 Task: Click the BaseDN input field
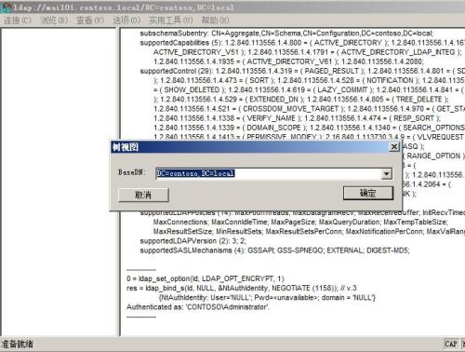(x=269, y=173)
